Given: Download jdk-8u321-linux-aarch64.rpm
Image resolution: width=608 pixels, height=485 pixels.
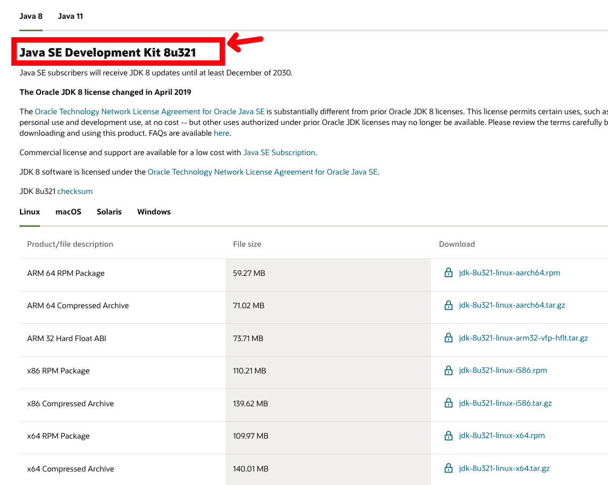Looking at the screenshot, I should [509, 273].
